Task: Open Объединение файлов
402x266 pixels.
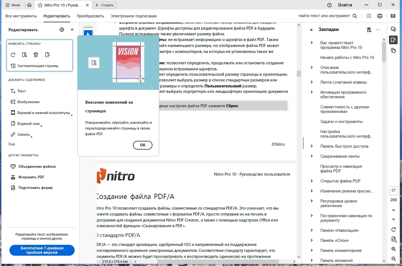Action: pos(33,166)
